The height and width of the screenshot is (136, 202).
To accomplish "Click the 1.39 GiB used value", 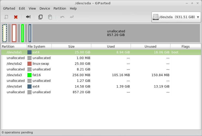I will coord(123,87).
